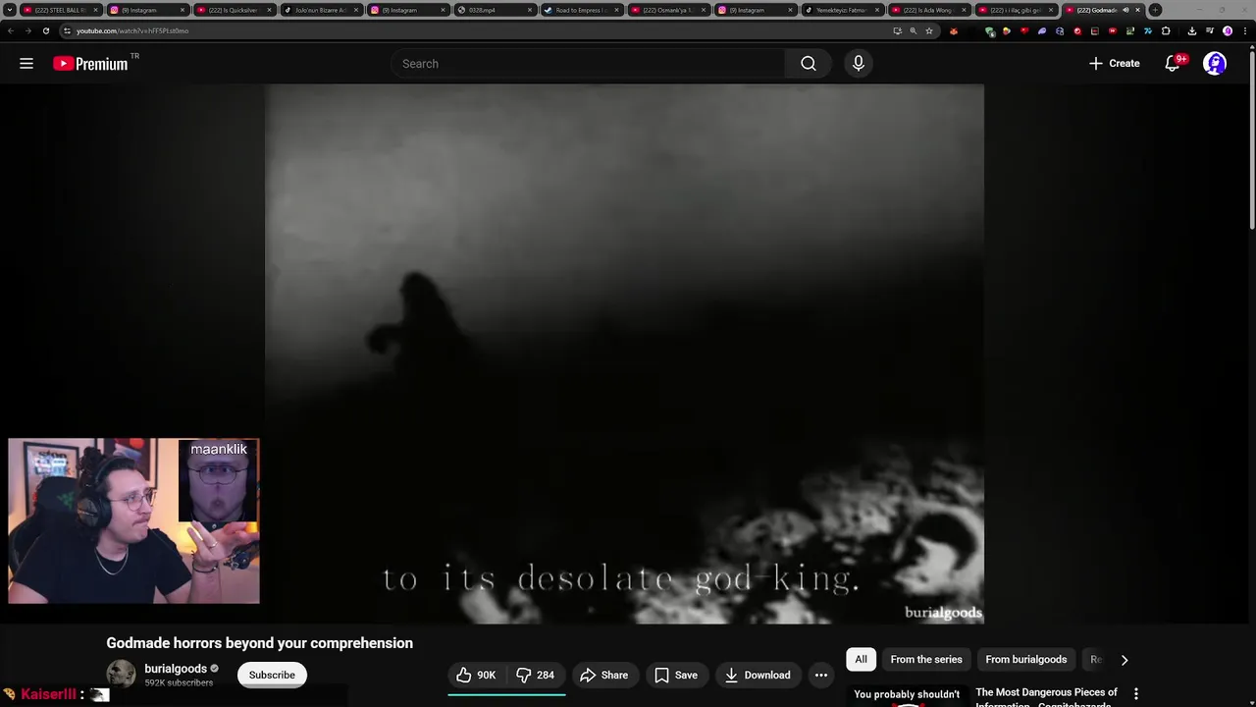The image size is (1256, 707).
Task: Dislike the video with thumbs down
Action: pos(537,675)
